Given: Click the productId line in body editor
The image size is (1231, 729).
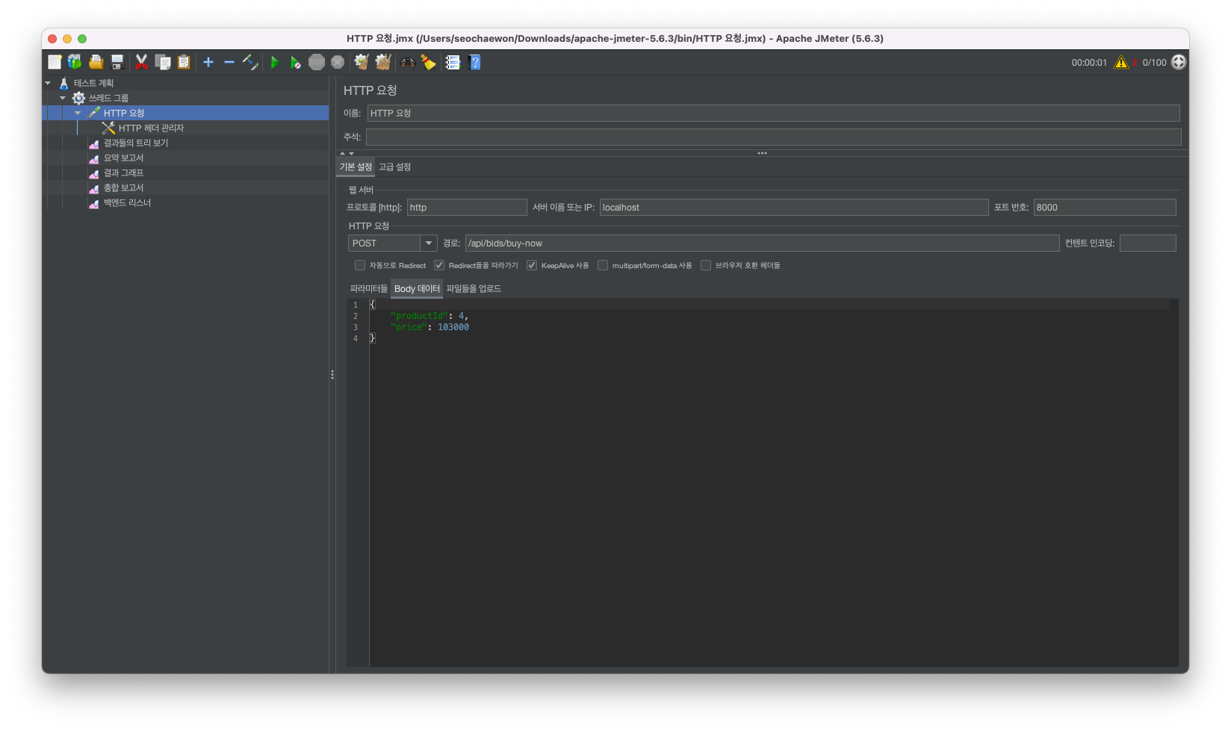Looking at the screenshot, I should tap(429, 316).
